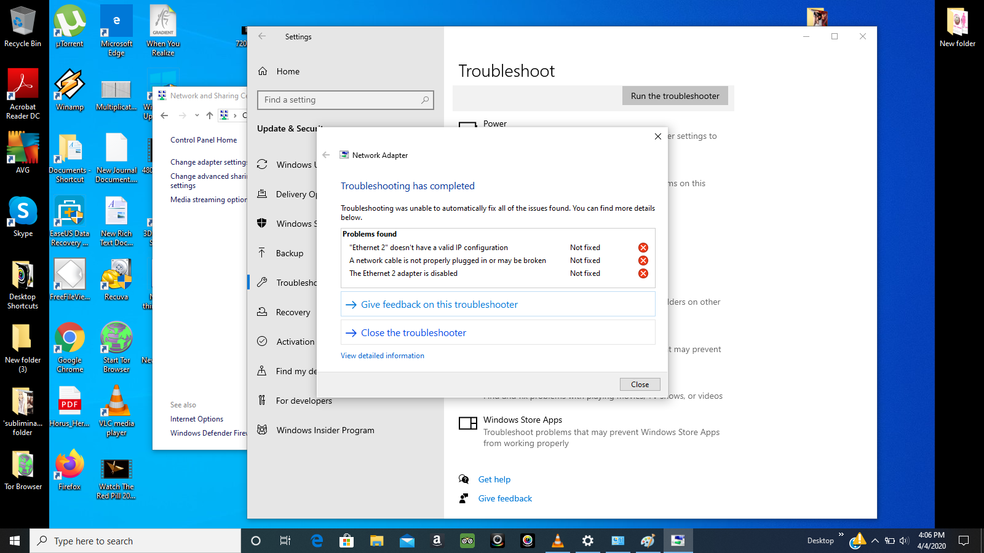This screenshot has width=984, height=553.
Task: Open Amazon shortcut on the taskbar
Action: [437, 541]
